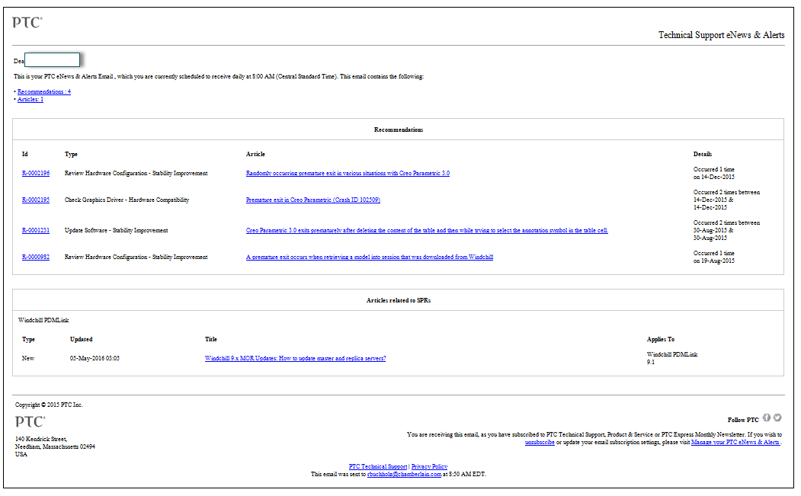
Task: Click the PTC logo at top
Action: [x=27, y=22]
